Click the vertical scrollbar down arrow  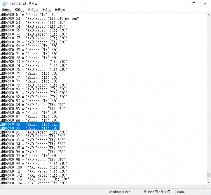point(209,182)
